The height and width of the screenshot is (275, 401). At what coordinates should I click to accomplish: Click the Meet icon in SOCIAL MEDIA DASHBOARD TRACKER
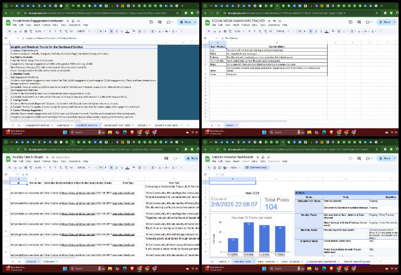(x=368, y=22)
